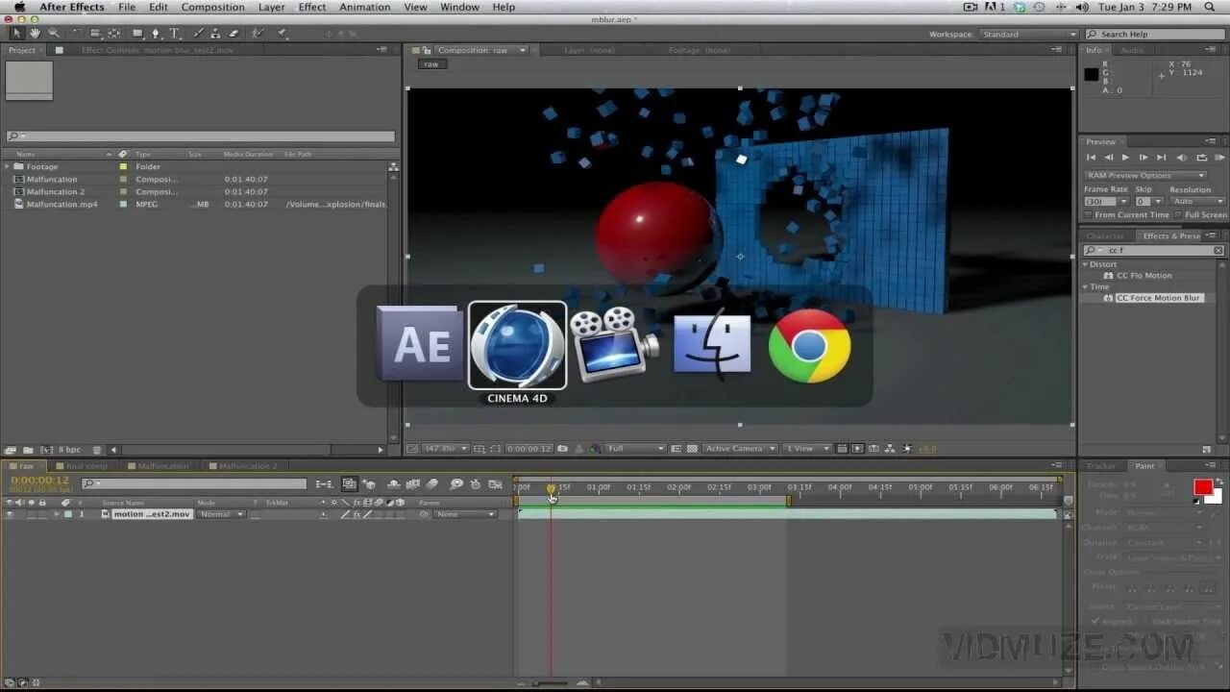Open the RAM Preview Options dropdown
The image size is (1230, 692).
tap(1145, 175)
